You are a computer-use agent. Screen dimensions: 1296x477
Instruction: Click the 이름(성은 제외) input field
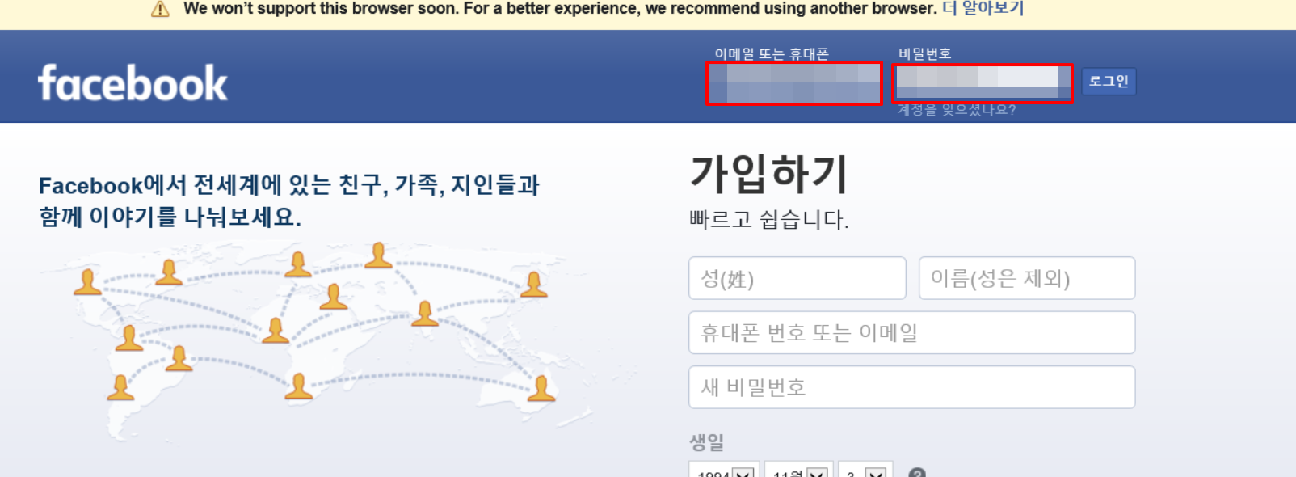click(1027, 278)
